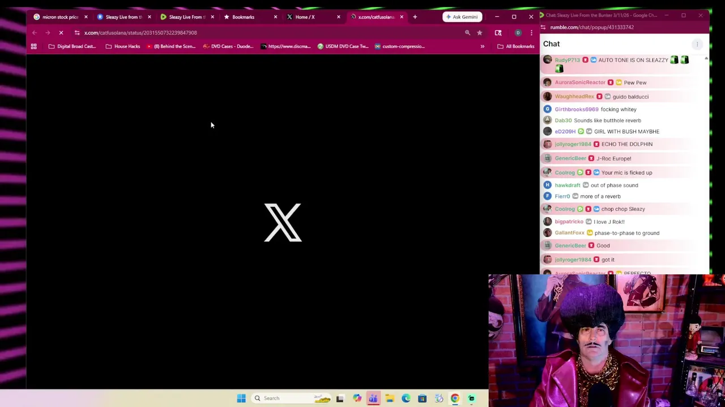Open the Chrome three-dot menu
Screen dimensions: 725x407
click(531, 33)
